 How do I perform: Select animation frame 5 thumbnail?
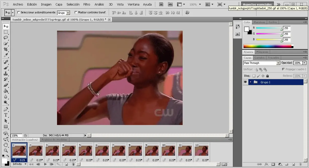[86, 151]
